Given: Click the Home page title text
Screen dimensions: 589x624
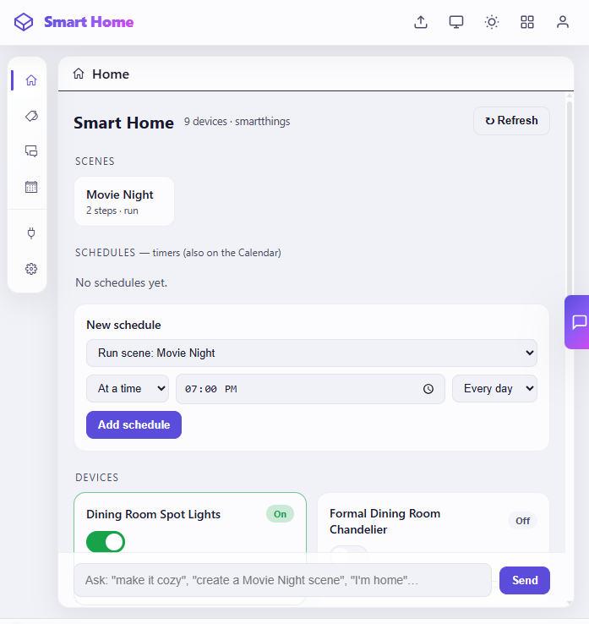Looking at the screenshot, I should 111,74.
